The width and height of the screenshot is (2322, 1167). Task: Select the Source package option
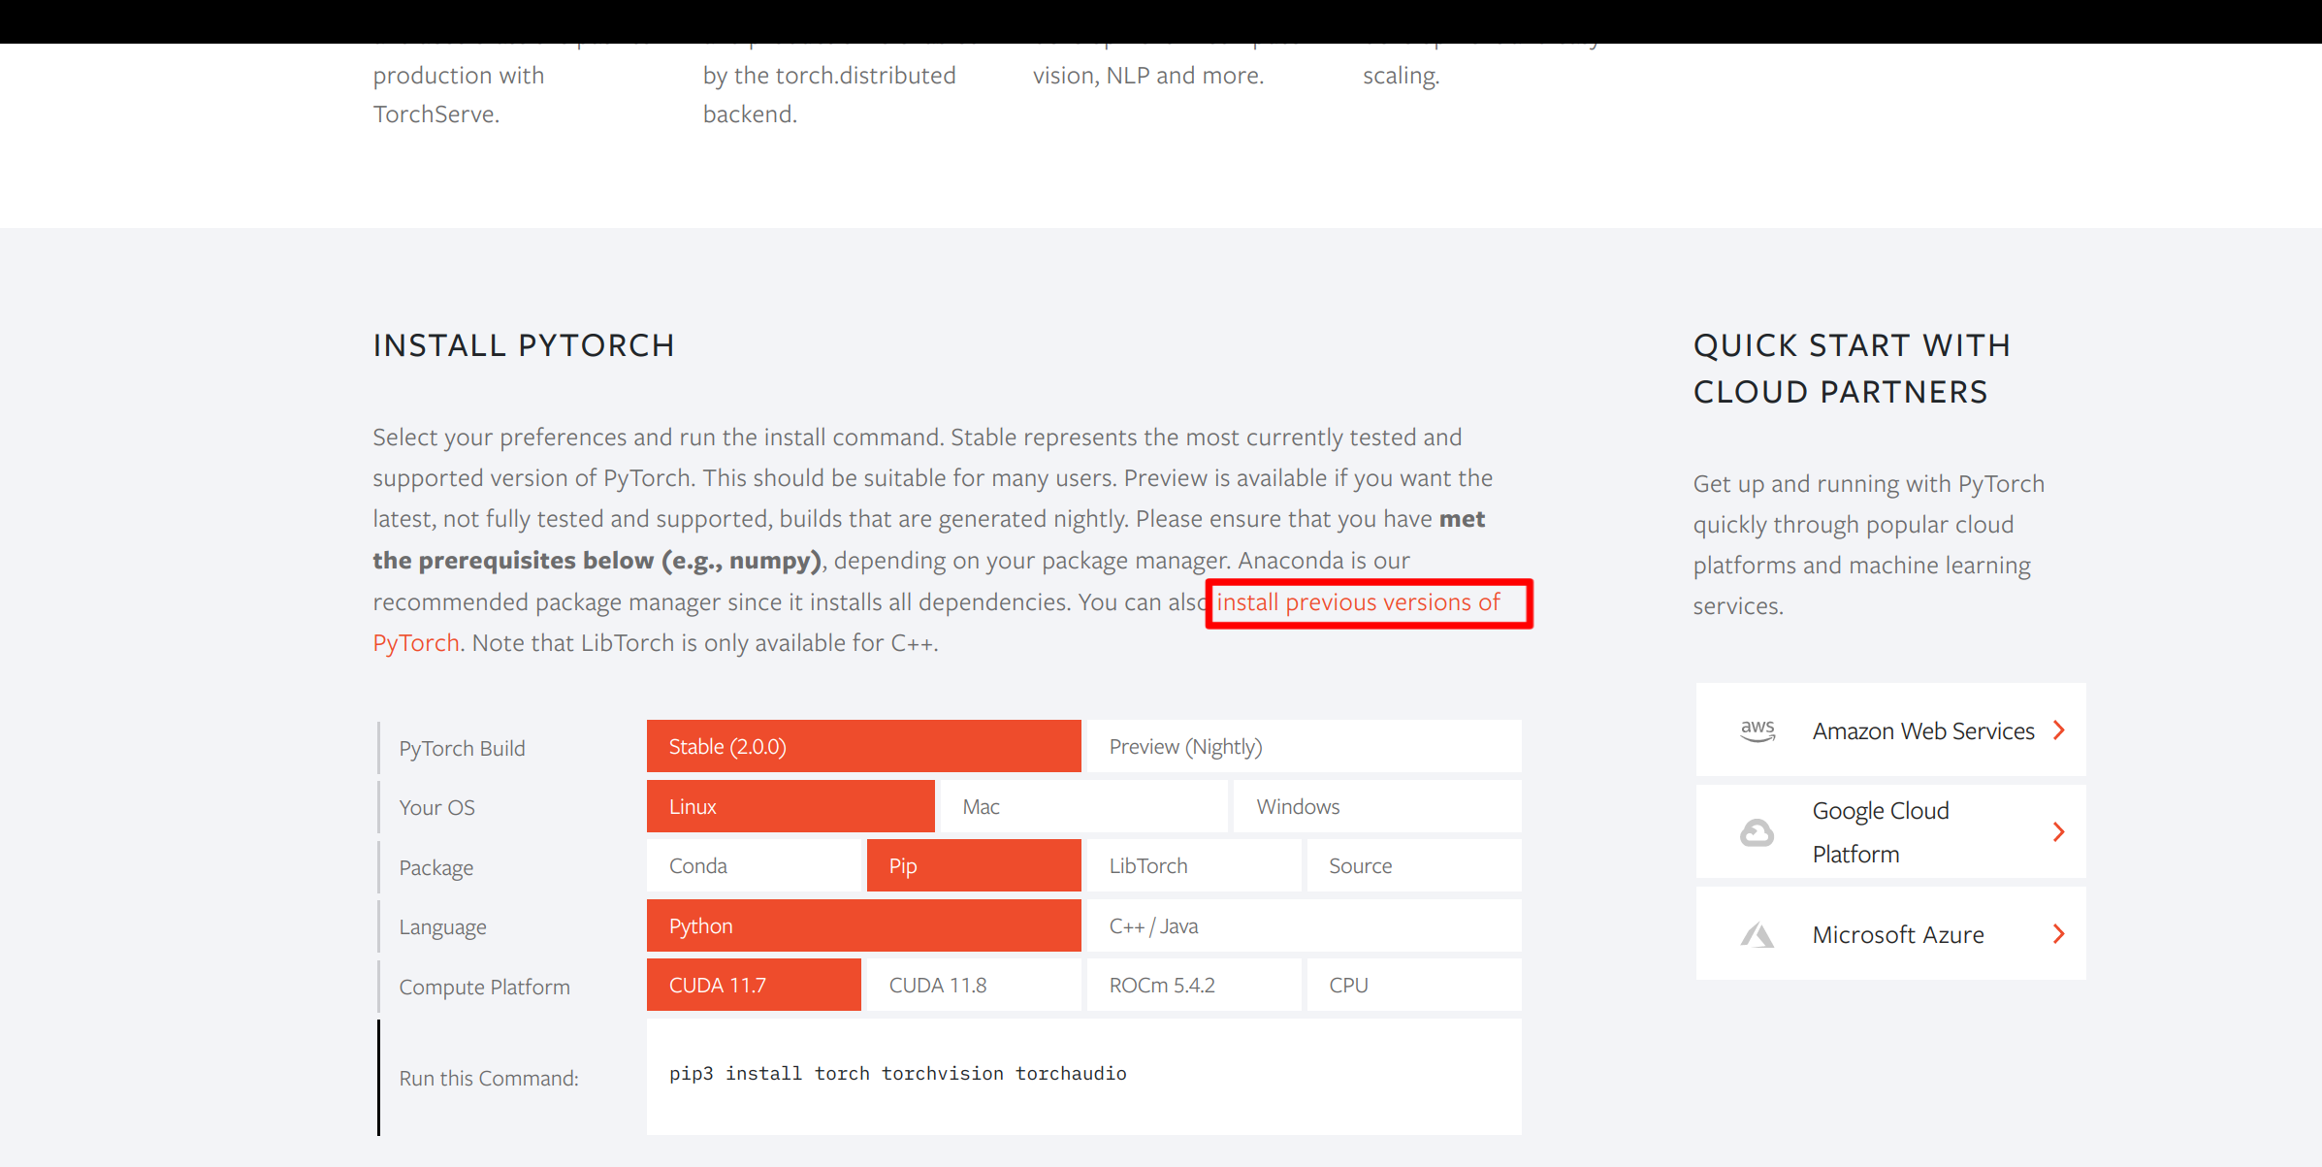pos(1413,866)
